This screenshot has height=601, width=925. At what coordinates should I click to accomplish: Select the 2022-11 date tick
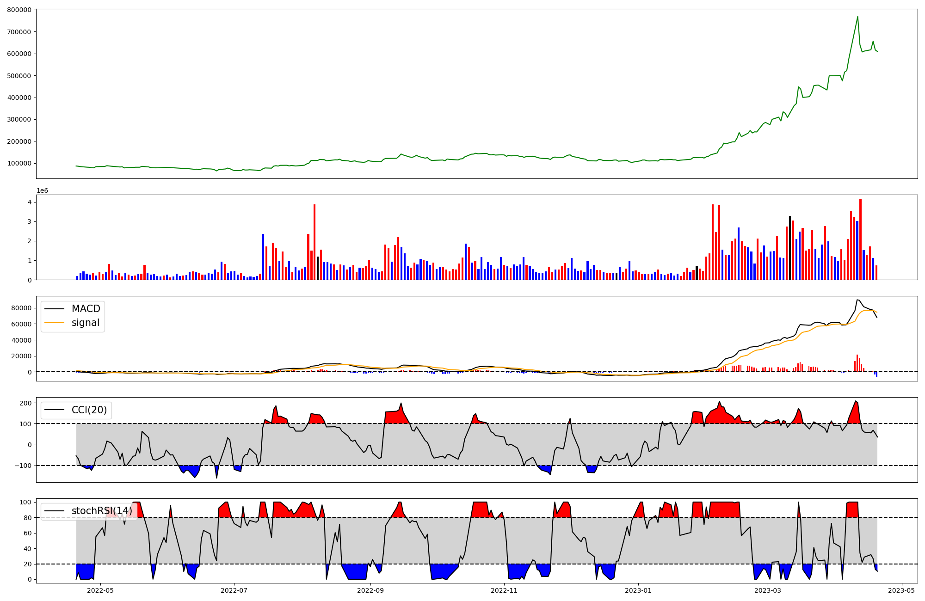coord(504,590)
